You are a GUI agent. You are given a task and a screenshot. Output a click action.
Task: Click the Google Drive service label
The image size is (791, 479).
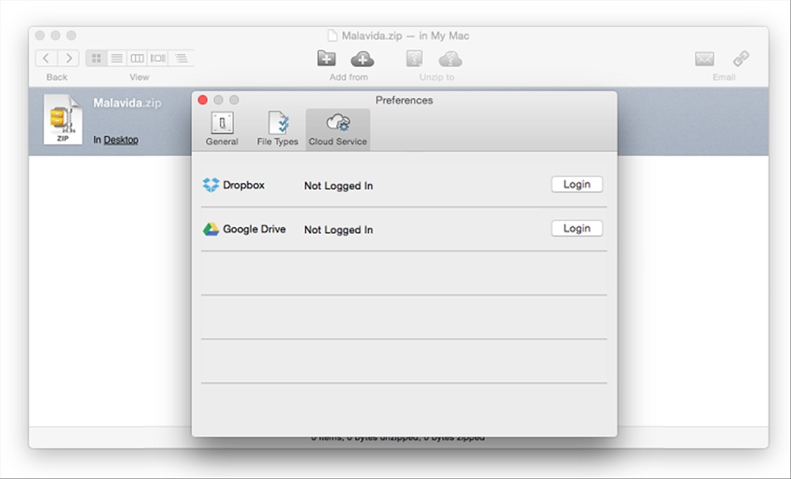point(254,229)
